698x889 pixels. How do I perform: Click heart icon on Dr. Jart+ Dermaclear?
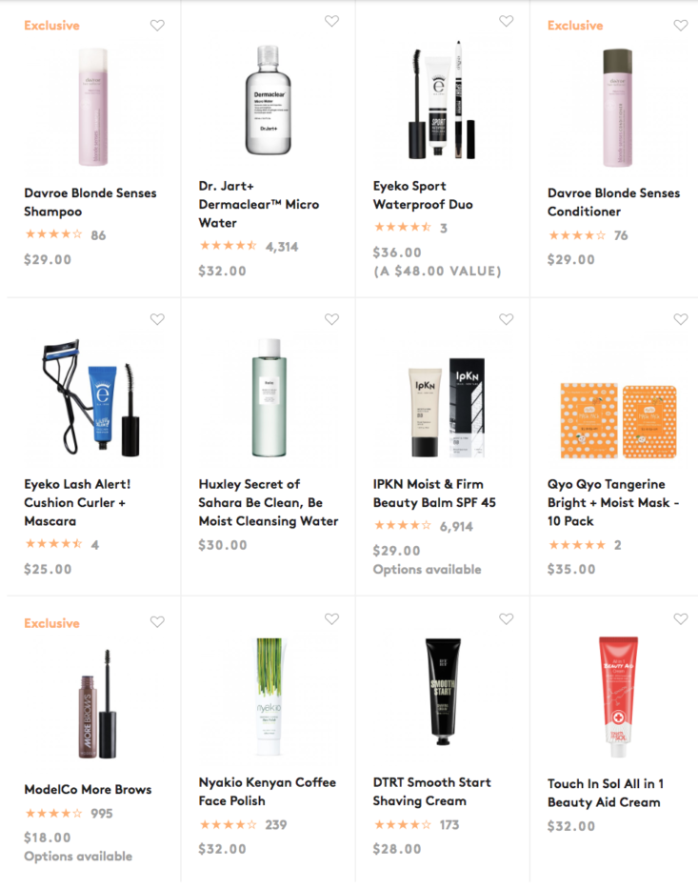[x=331, y=21]
